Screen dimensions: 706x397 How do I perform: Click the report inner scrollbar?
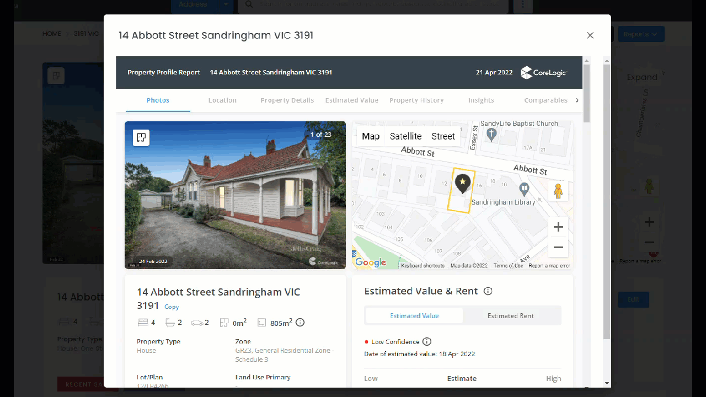point(586,93)
